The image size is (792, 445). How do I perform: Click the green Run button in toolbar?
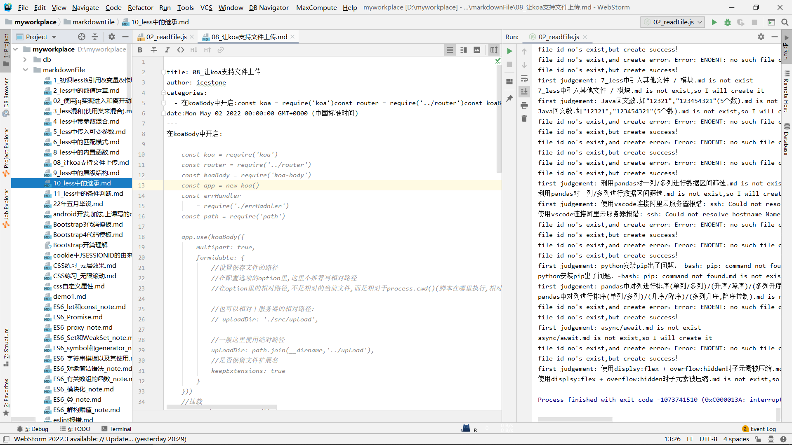714,22
